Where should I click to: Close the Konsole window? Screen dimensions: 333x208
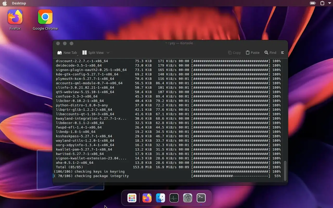tap(58, 43)
